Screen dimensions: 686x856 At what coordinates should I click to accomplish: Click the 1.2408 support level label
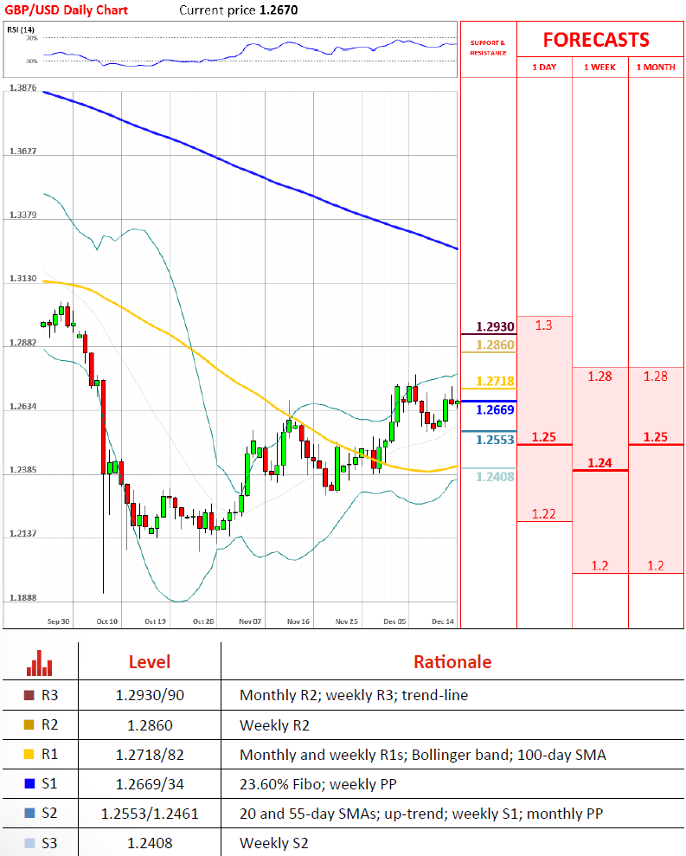[495, 477]
